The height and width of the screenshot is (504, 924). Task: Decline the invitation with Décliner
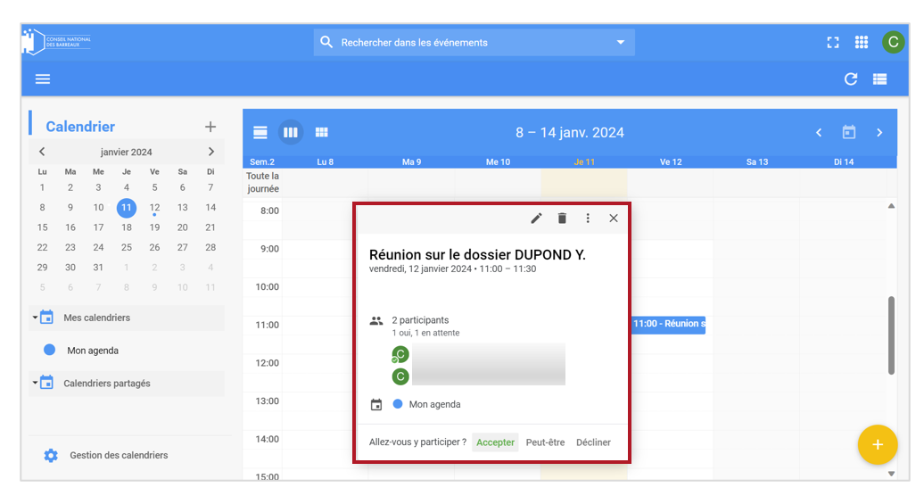tap(593, 442)
